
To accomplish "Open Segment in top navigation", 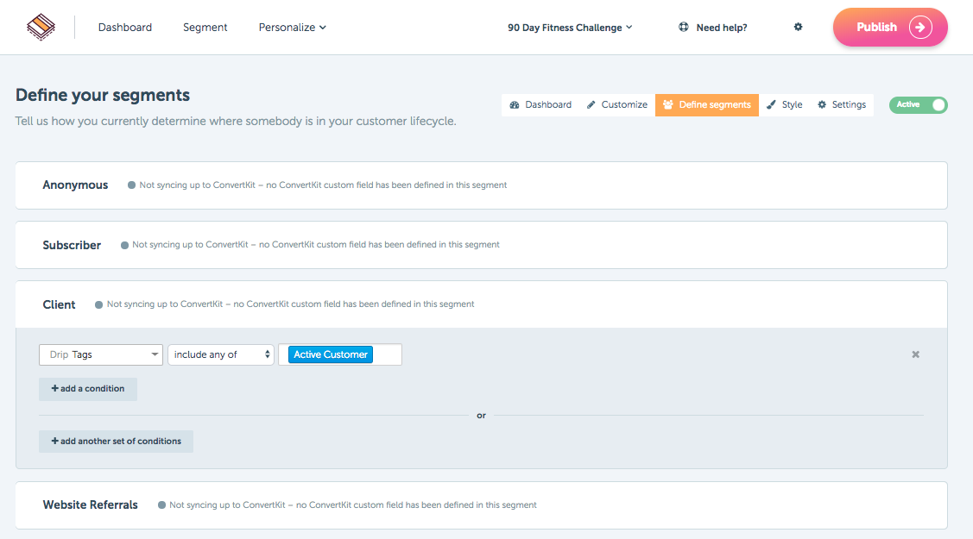I will (205, 28).
